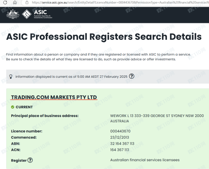This screenshot has height=169, width=209.
Task: Select the 'Information displayed is current as of' text
Action: click(x=71, y=76)
